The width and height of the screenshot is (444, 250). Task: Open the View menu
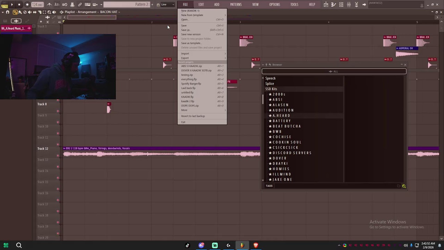point(255,5)
